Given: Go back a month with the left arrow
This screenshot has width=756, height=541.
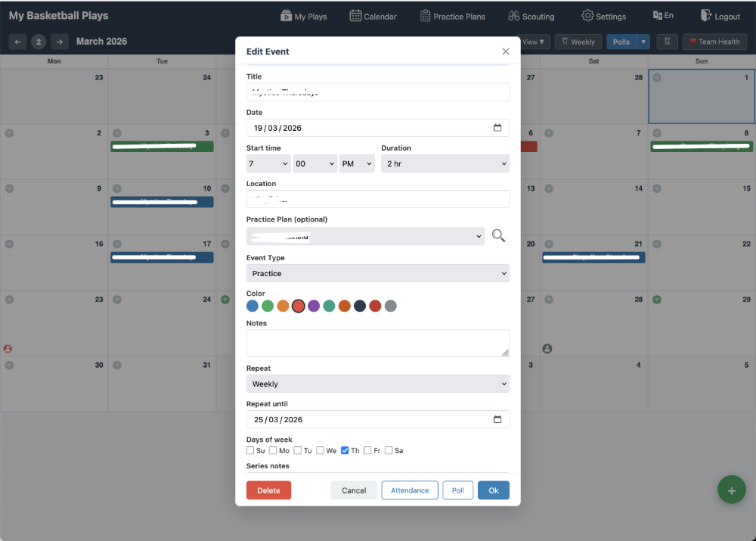Looking at the screenshot, I should 17,42.
